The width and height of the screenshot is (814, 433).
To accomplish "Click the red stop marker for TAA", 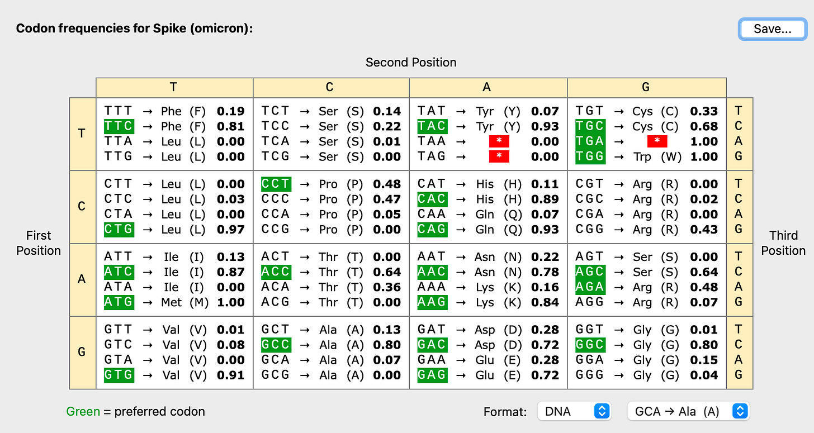I will pyautogui.click(x=499, y=141).
